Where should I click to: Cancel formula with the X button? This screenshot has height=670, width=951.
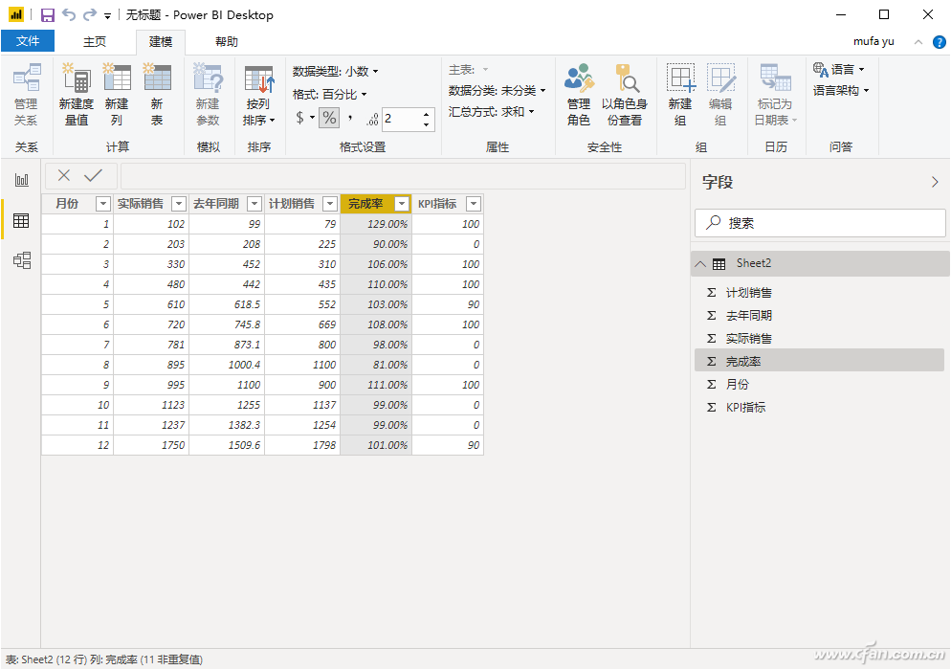[64, 176]
